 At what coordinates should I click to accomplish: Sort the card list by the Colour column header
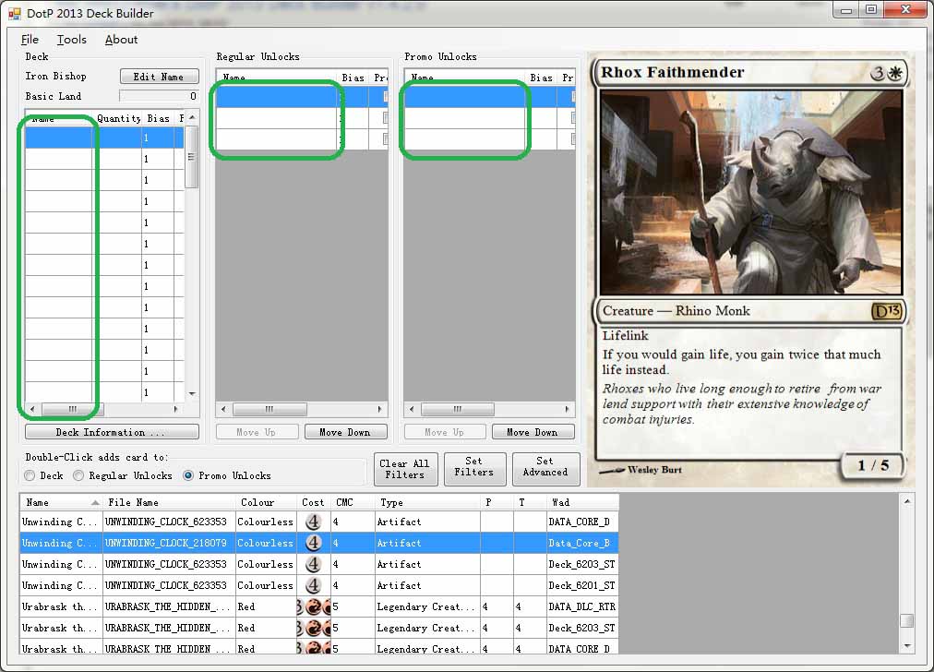[257, 502]
